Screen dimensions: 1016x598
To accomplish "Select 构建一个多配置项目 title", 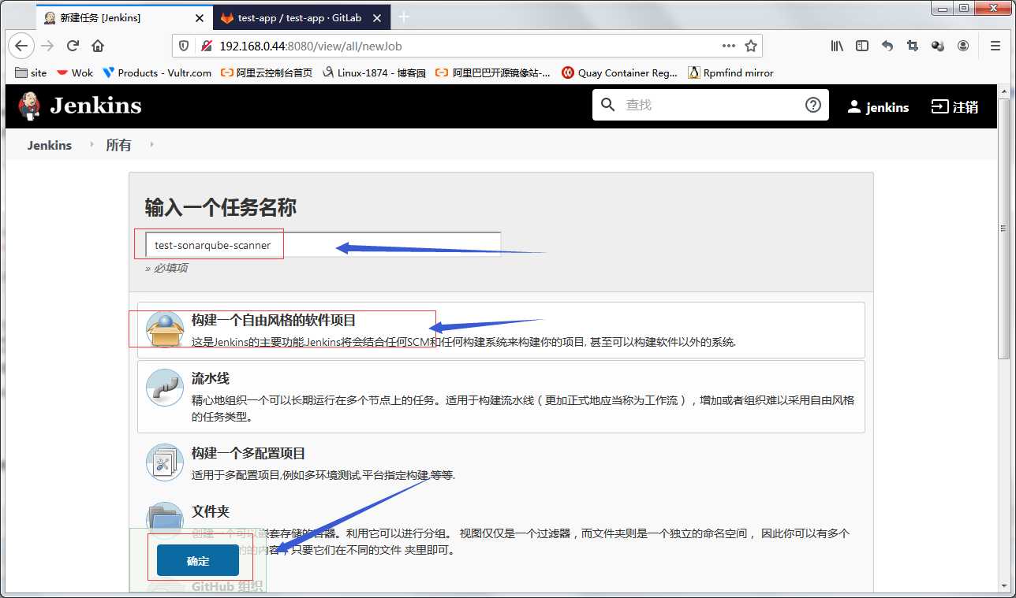I will click(248, 453).
